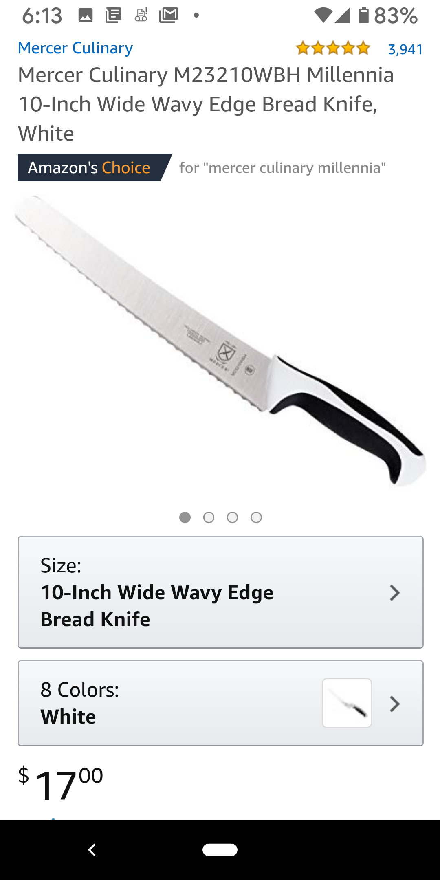
Task: Open the Colors White dropdown box
Action: (x=220, y=703)
